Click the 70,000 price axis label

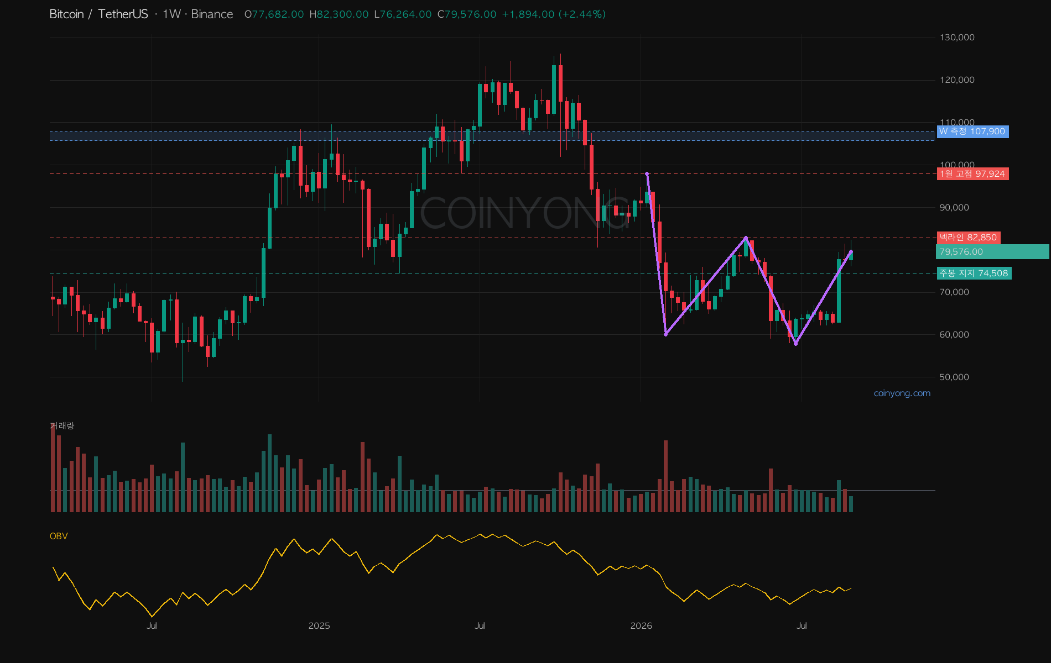point(954,292)
